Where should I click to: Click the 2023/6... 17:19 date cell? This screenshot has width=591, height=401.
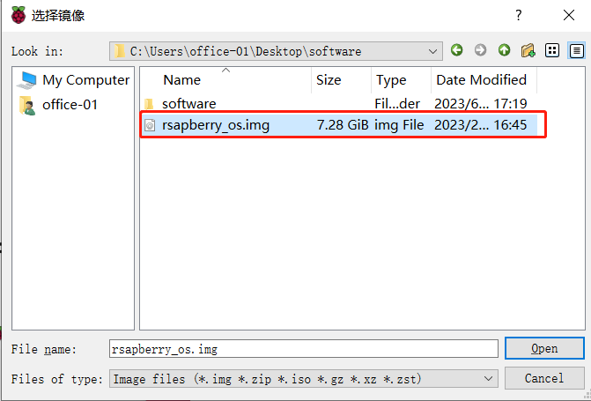(481, 104)
